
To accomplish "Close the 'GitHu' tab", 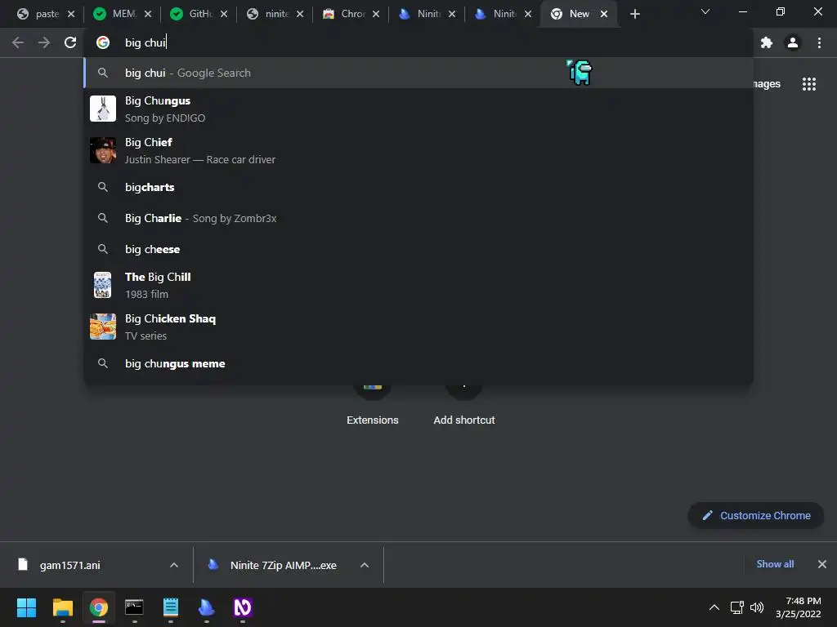I will pyautogui.click(x=224, y=14).
